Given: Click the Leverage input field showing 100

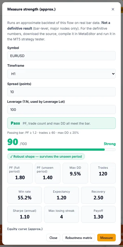Looking at the screenshot, I should click(x=61, y=110).
